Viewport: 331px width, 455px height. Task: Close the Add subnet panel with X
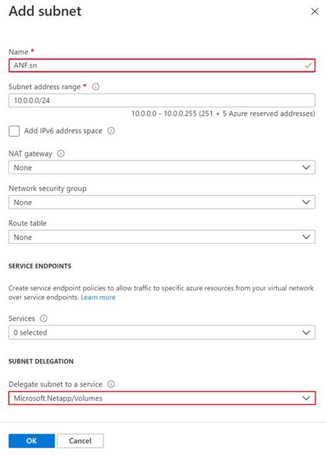315,12
